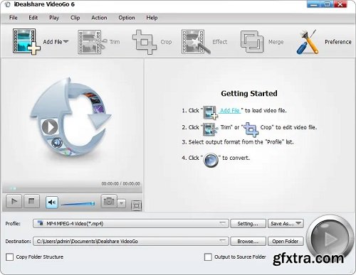This screenshot has height=275, width=356.
Task: Open the Profile format dropdown
Action: click(131, 223)
